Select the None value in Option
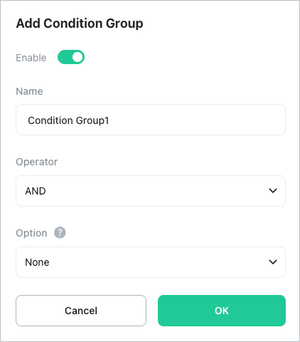Screen dimensions: 300x342 pos(37,262)
